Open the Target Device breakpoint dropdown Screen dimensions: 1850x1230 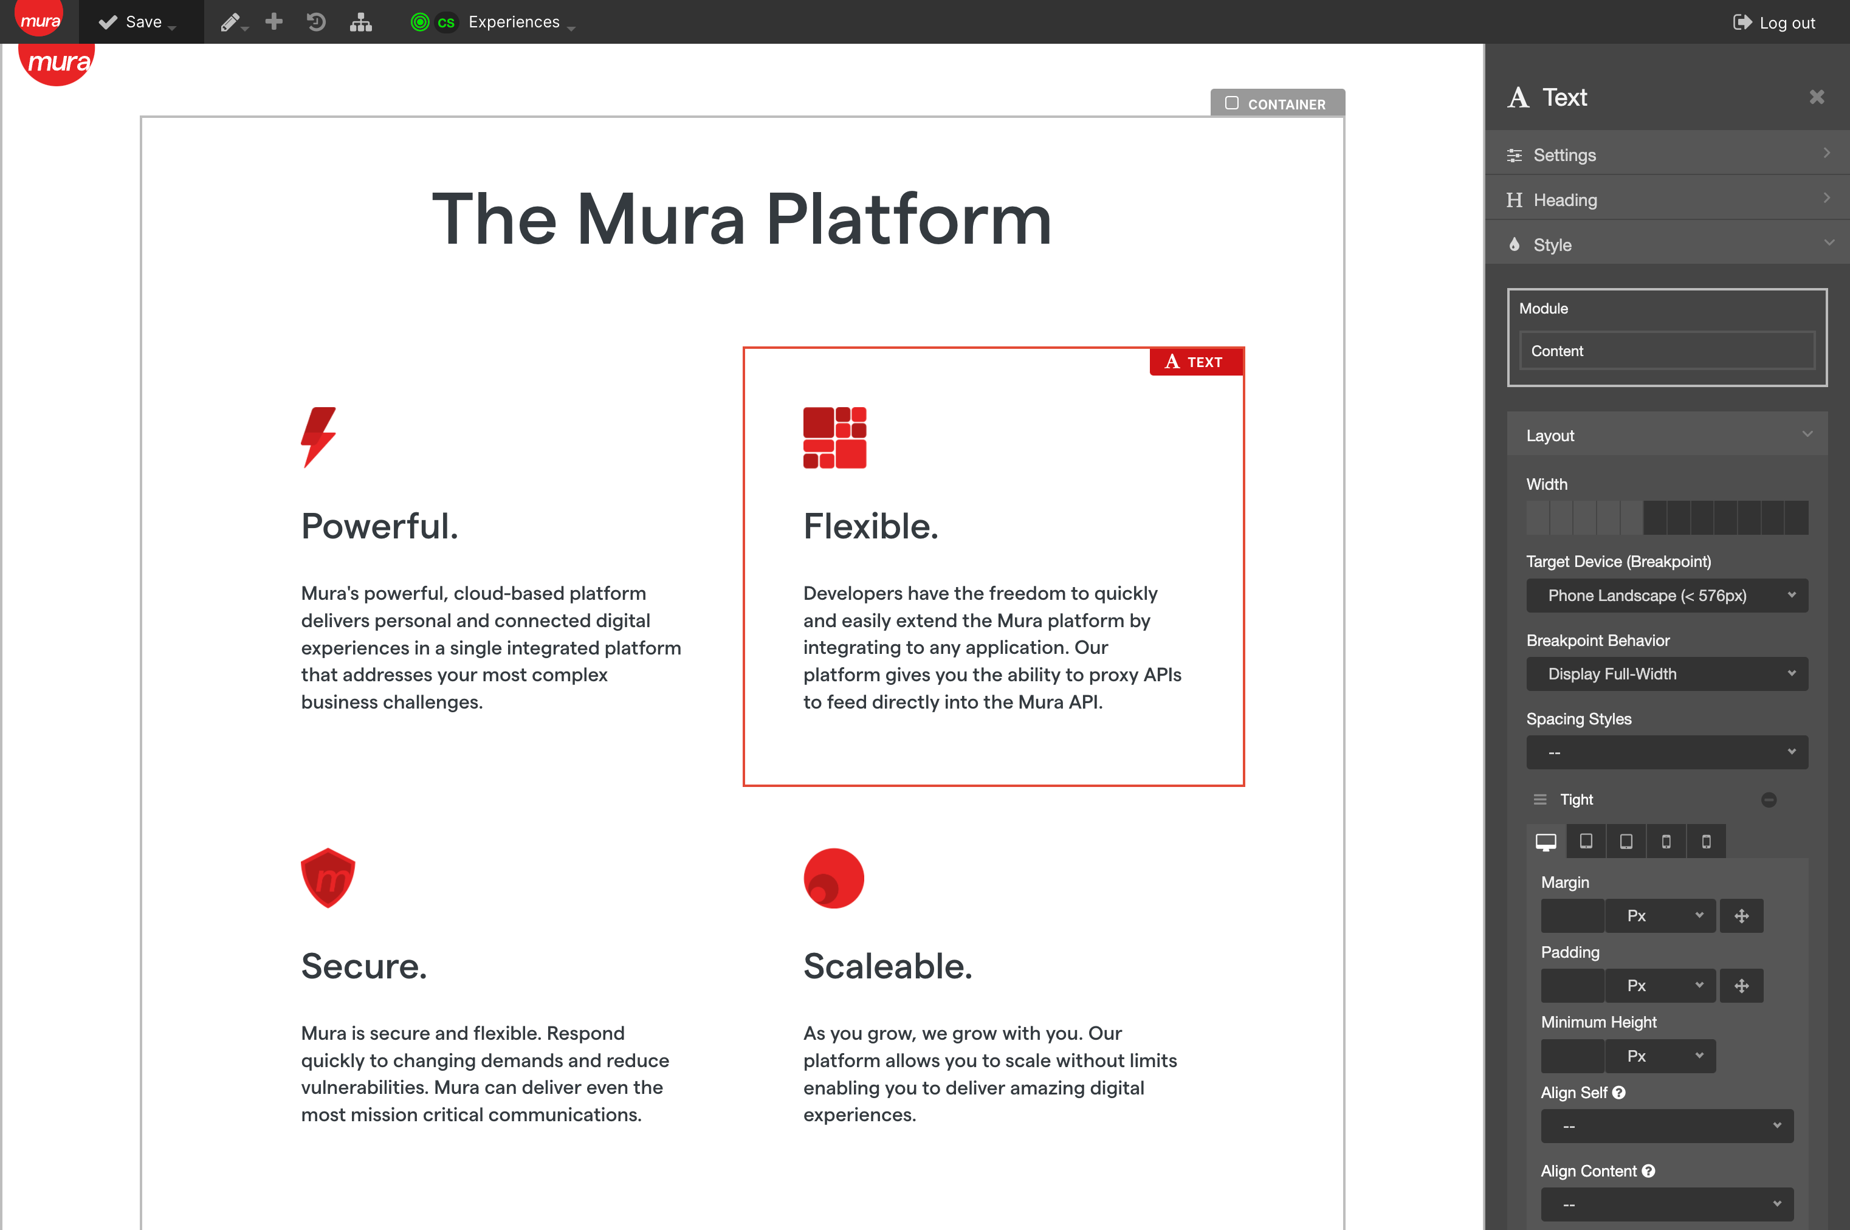pos(1666,596)
